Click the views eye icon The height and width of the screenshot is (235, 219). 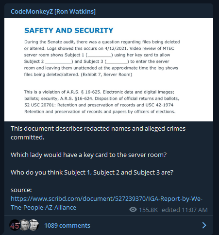[x=133, y=210]
